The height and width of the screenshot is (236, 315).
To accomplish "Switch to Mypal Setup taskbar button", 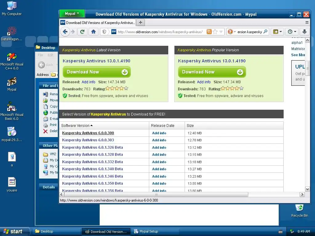I will pyautogui.click(x=155, y=231).
